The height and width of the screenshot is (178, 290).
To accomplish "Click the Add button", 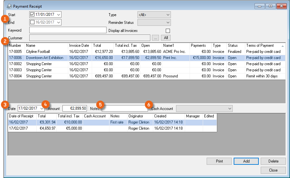I will (x=246, y=161).
